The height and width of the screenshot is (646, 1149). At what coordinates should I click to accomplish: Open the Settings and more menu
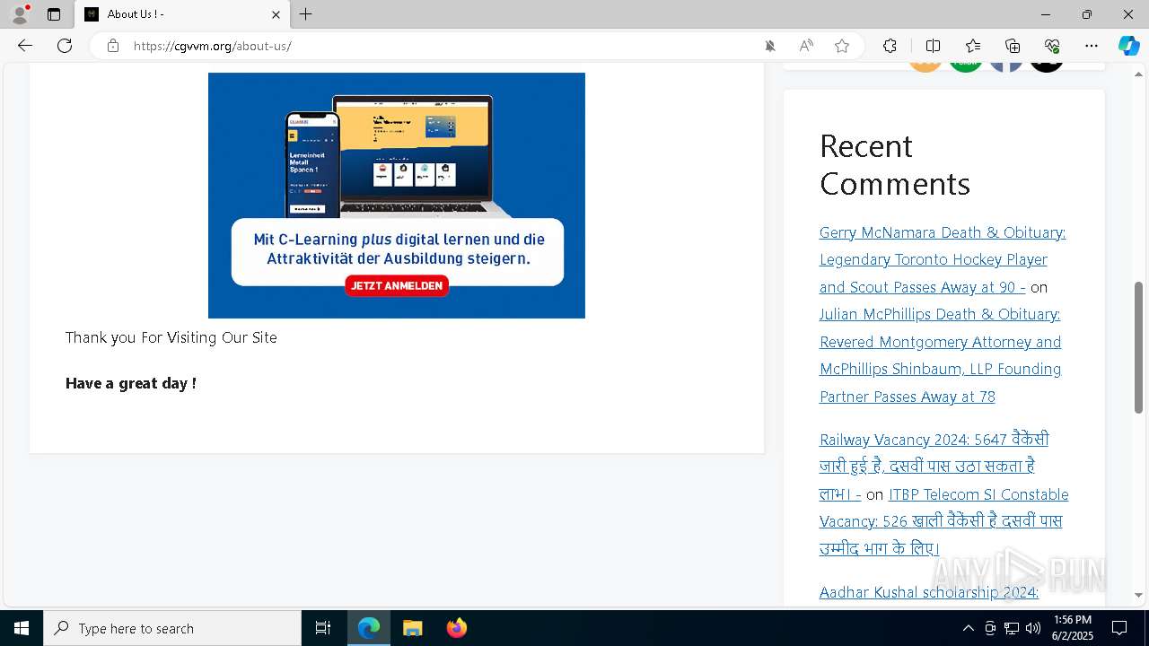[1092, 46]
